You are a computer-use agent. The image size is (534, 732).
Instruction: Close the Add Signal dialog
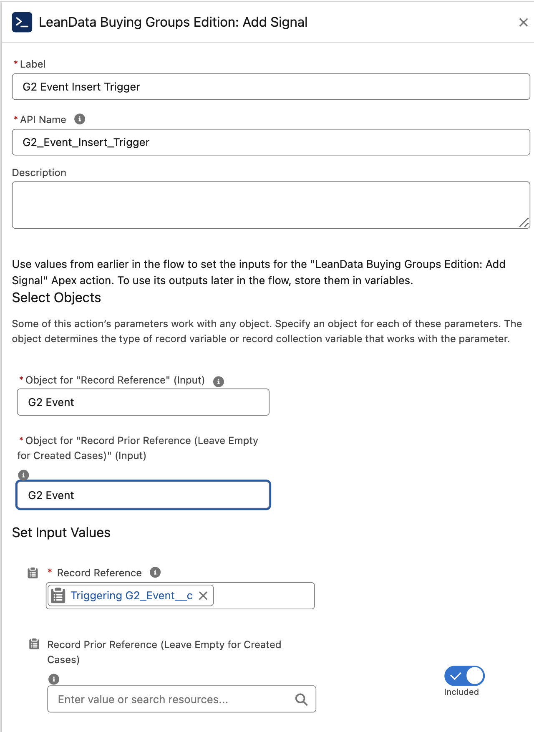click(x=523, y=23)
